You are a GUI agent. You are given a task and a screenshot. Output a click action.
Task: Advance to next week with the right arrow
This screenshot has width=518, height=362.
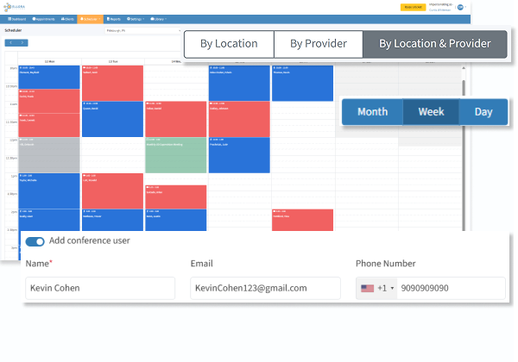[22, 41]
